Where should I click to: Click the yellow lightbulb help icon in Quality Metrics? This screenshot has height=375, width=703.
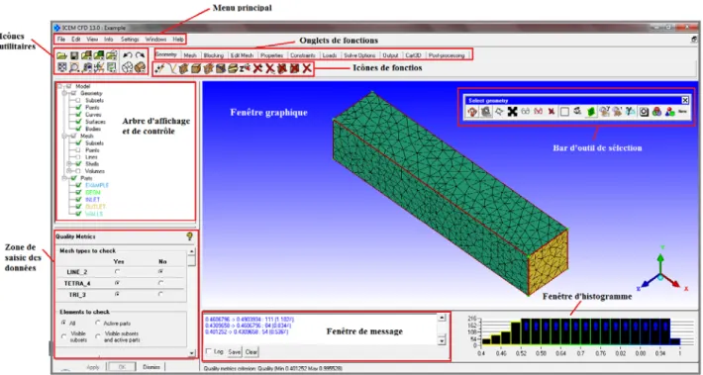pos(190,236)
